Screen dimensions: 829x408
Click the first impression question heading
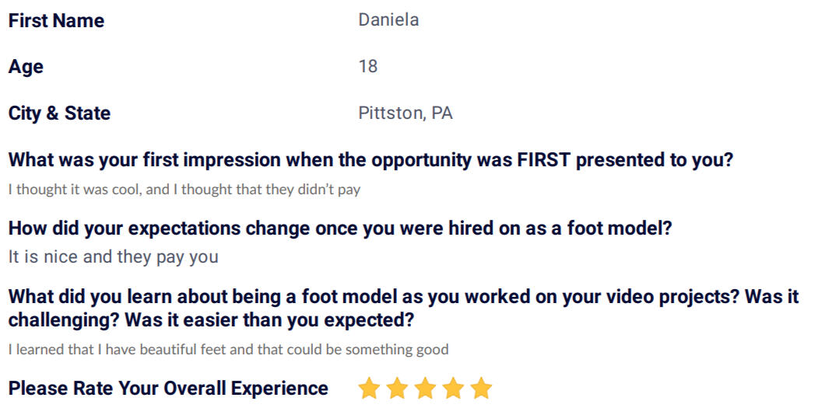point(371,160)
